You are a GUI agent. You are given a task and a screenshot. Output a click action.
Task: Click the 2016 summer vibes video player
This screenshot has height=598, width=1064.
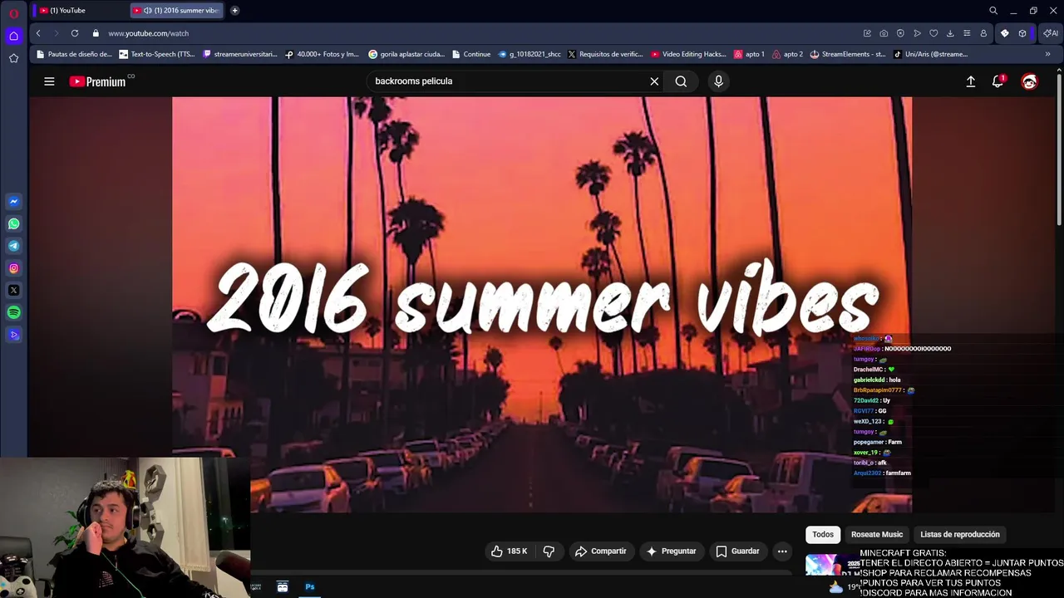[542, 304]
